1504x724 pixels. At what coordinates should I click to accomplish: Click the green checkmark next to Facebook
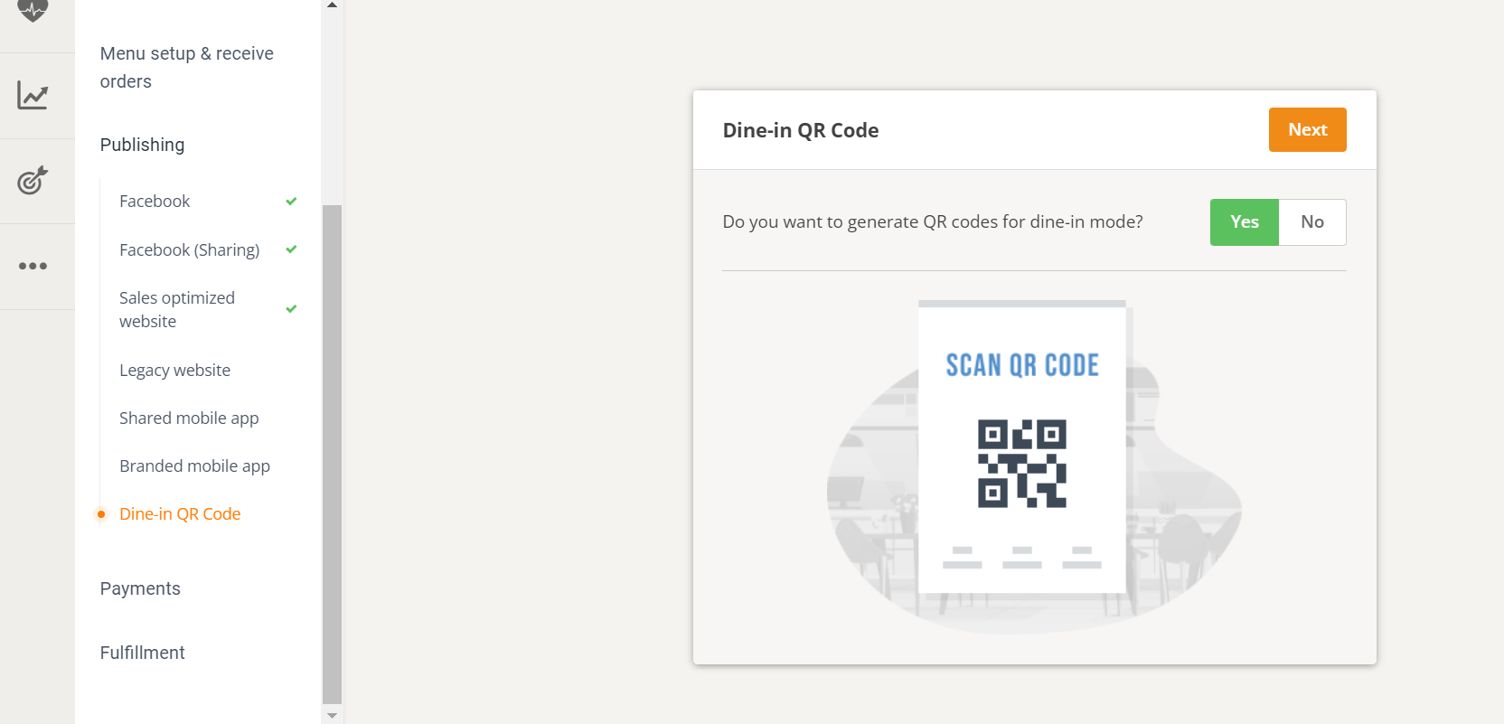291,202
